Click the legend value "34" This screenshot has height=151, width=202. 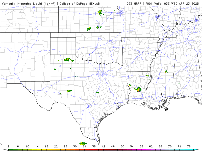(x=84, y=146)
